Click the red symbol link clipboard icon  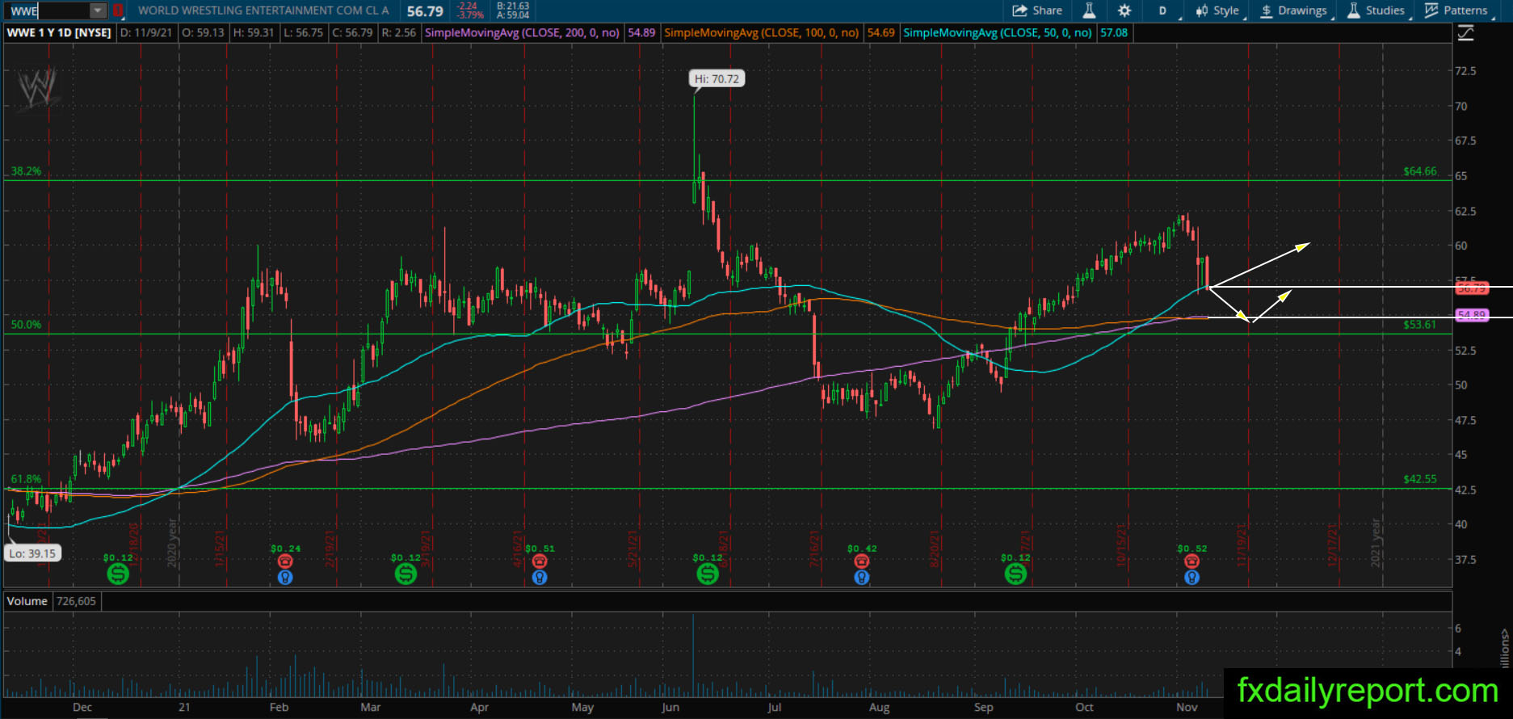[118, 11]
